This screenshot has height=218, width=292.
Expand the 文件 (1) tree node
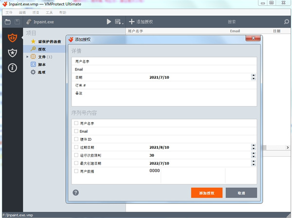tap(28, 57)
